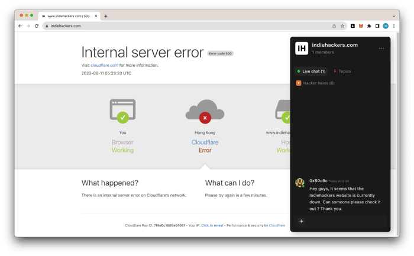414x256 pixels.
Task: Click to reveal your IP
Action: pyautogui.click(x=212, y=225)
